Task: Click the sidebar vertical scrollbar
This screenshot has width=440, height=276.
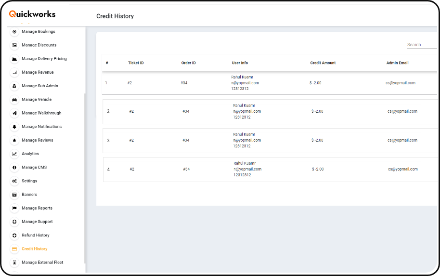Action: [84, 178]
